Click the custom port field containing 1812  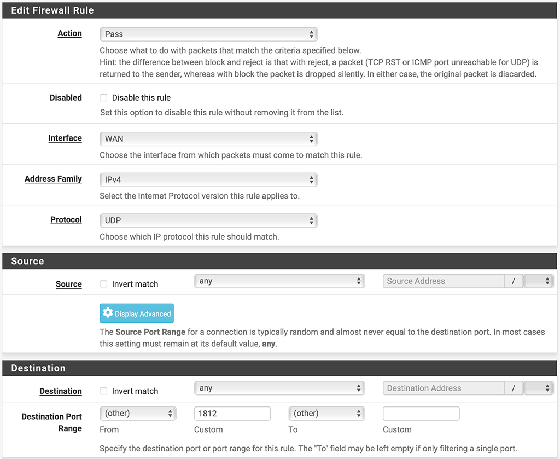pos(232,413)
